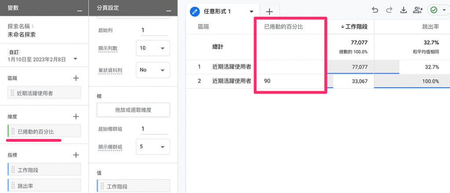Select the 工作階段 metric chip in 指標

coord(44,170)
